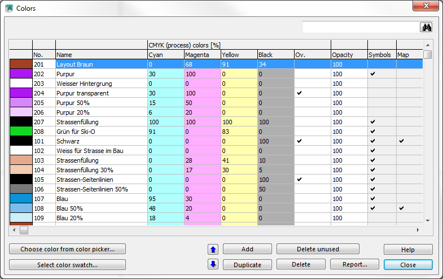Toggle overprint checkbox for Purpur transparent

pyautogui.click(x=300, y=93)
